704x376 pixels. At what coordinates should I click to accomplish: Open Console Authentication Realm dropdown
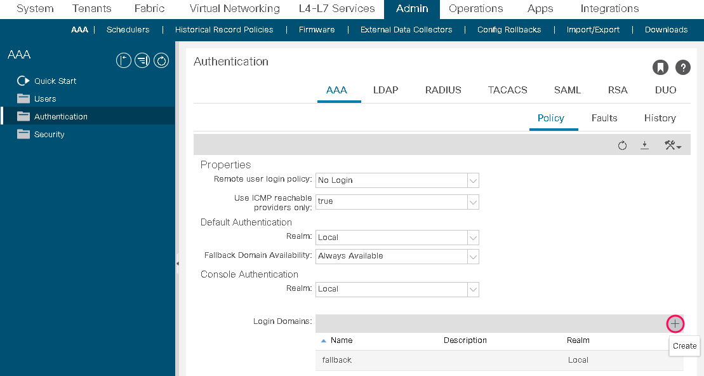click(473, 289)
